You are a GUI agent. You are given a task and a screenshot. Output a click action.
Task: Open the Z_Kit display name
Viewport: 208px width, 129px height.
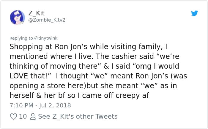click(x=36, y=13)
